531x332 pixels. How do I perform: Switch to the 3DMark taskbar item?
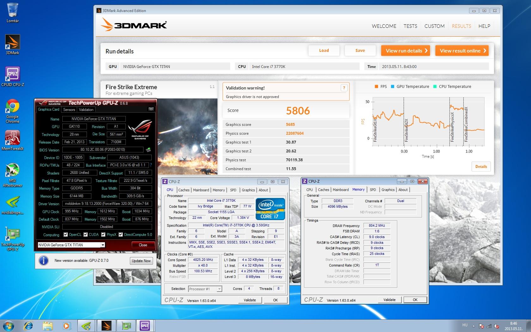pyautogui.click(x=106, y=325)
